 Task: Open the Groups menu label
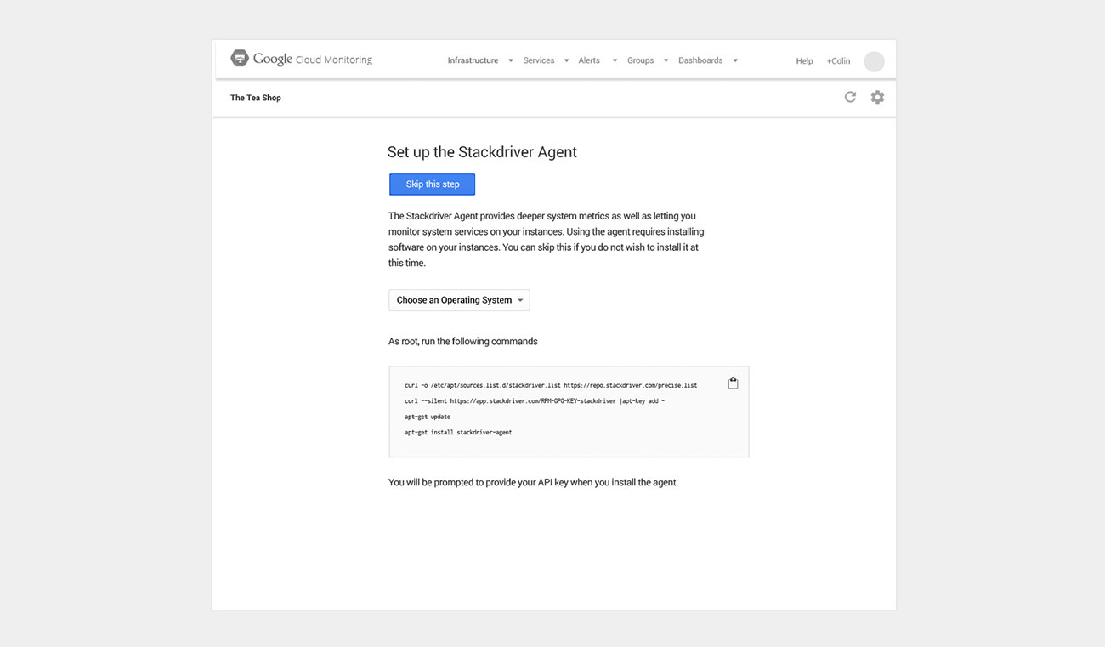[x=640, y=60]
